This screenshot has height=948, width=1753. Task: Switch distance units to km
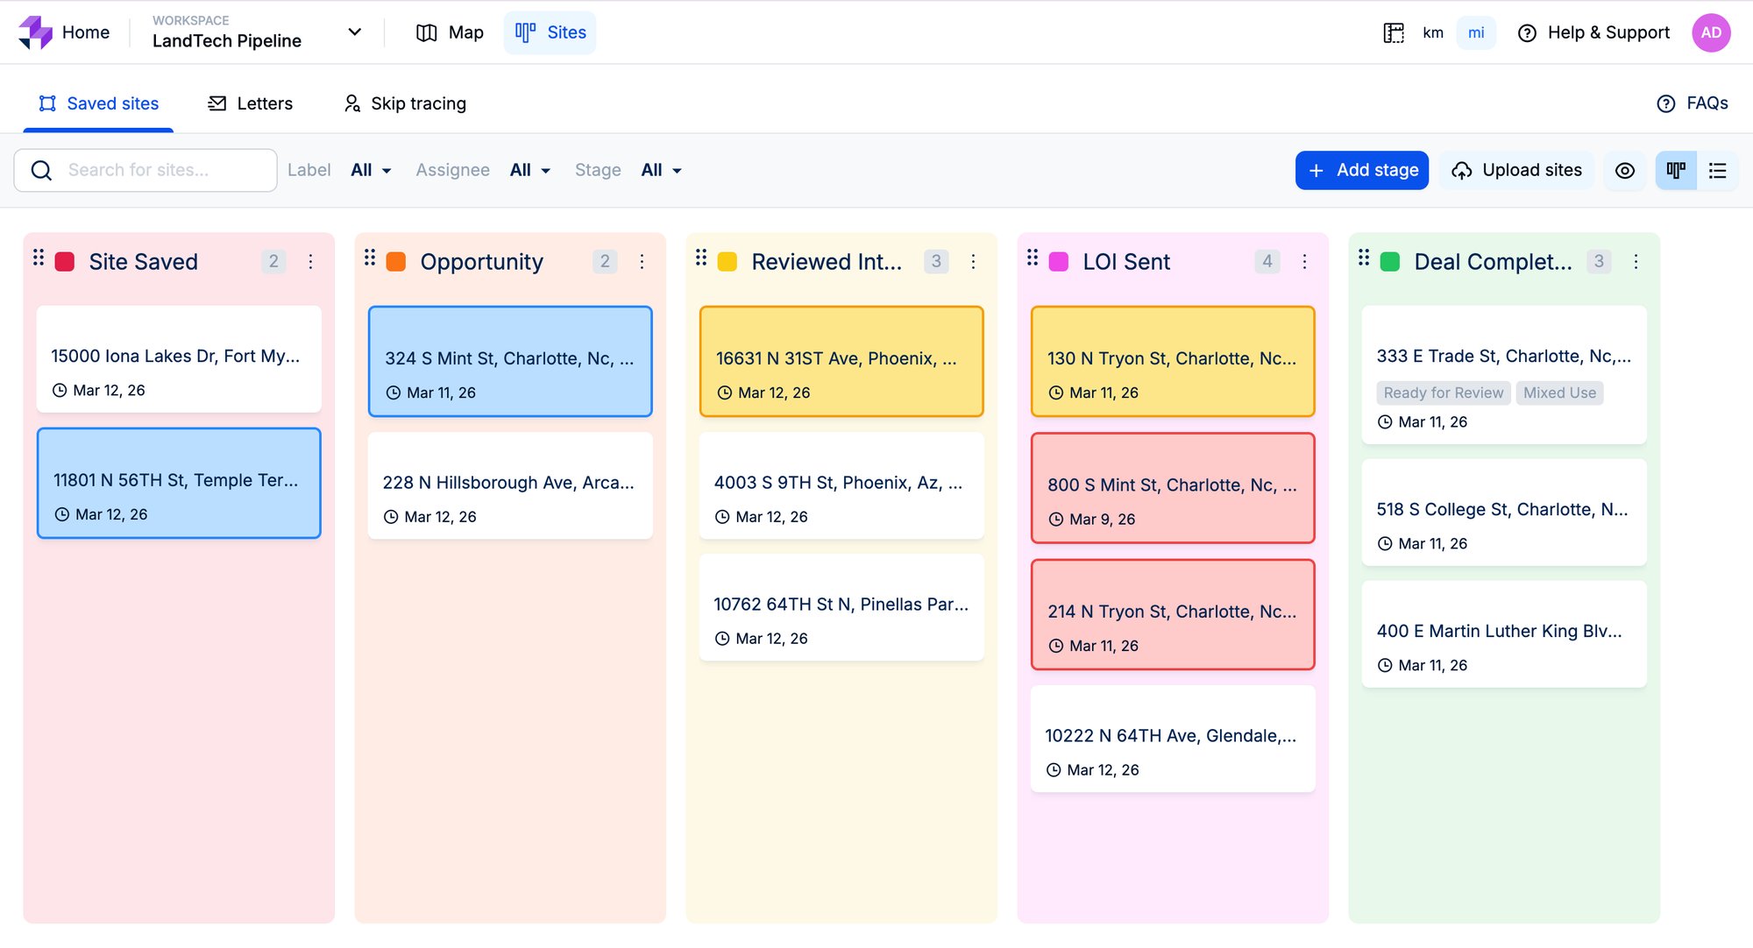(1432, 32)
